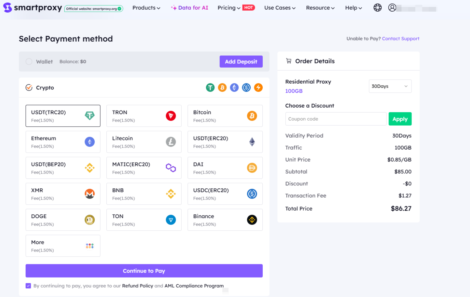The height and width of the screenshot is (297, 470).
Task: Open the AML Compliance Program link
Action: 194,286
